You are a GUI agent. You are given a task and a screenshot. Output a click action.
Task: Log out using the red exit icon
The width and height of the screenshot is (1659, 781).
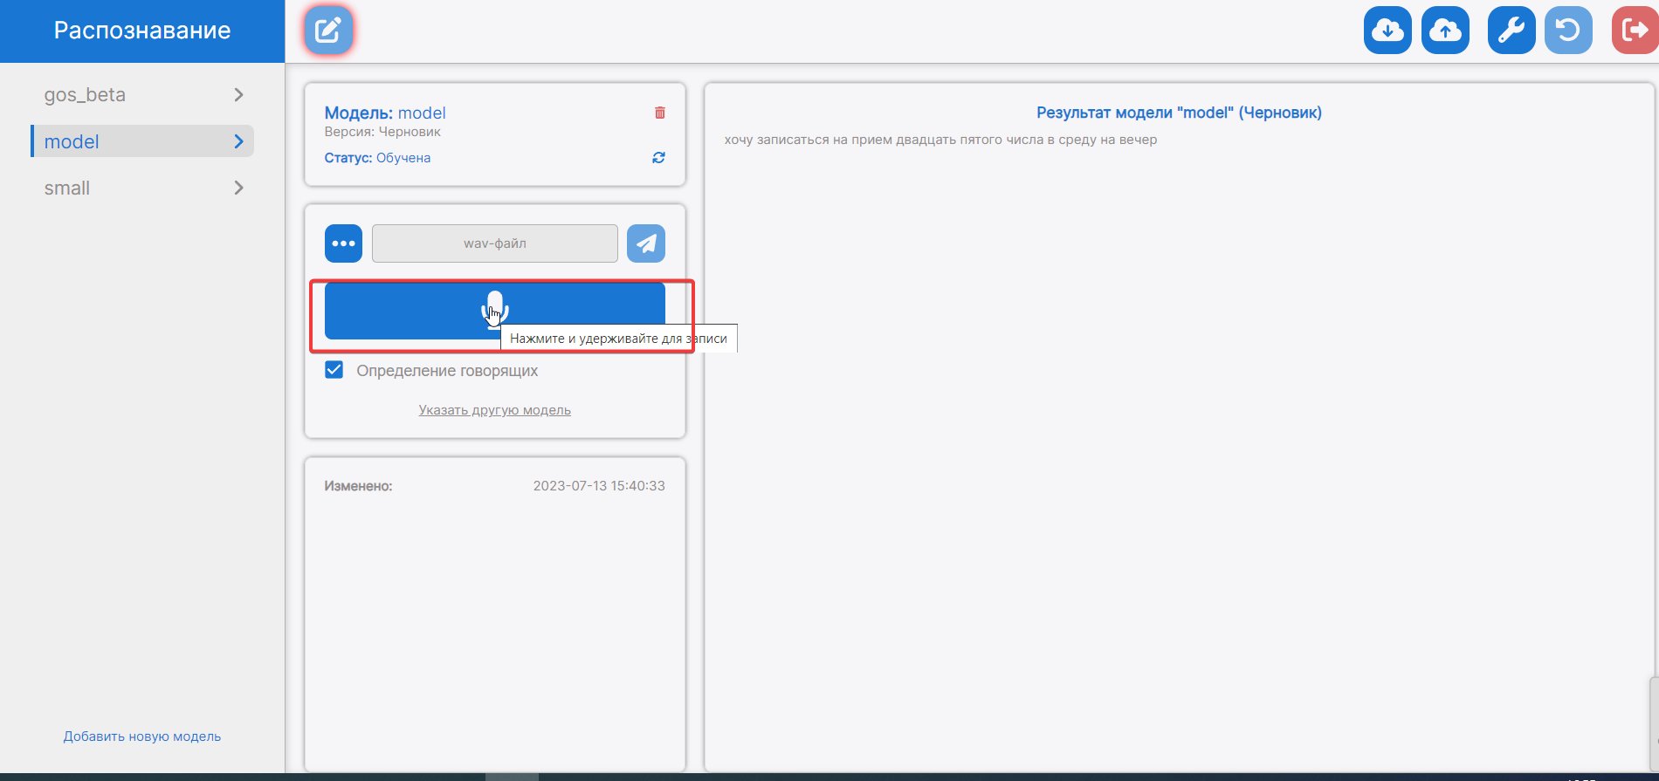pyautogui.click(x=1634, y=31)
